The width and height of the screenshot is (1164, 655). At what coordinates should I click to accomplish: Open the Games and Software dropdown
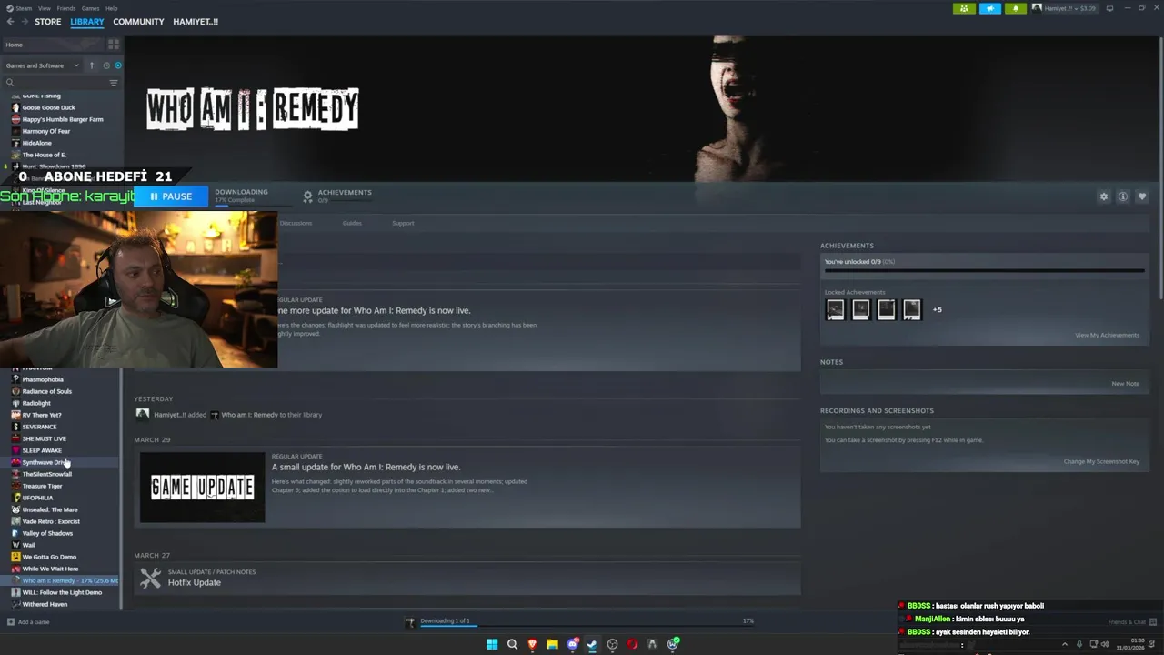click(42, 65)
